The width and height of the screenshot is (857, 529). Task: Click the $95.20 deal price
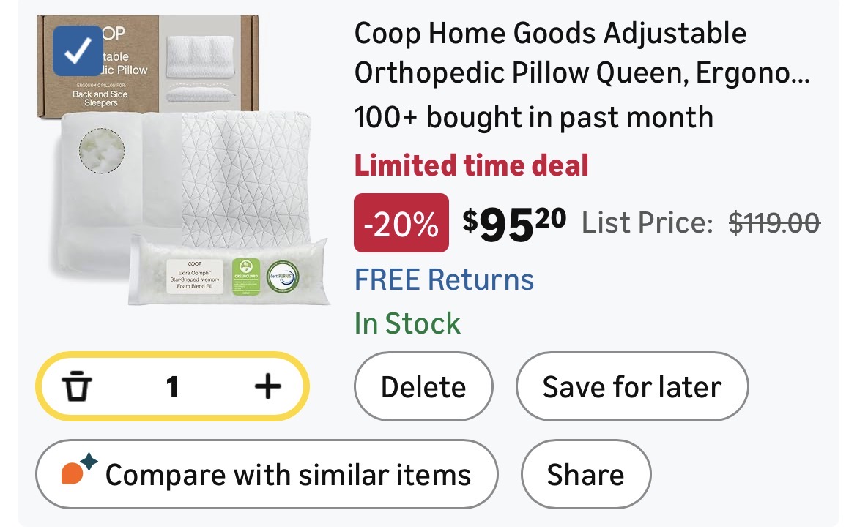[514, 223]
